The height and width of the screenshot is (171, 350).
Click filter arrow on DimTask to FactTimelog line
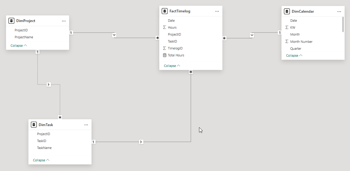click(x=141, y=142)
